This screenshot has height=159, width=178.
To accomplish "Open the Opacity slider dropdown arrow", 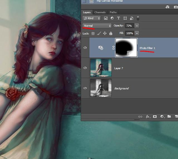I will (137, 26).
